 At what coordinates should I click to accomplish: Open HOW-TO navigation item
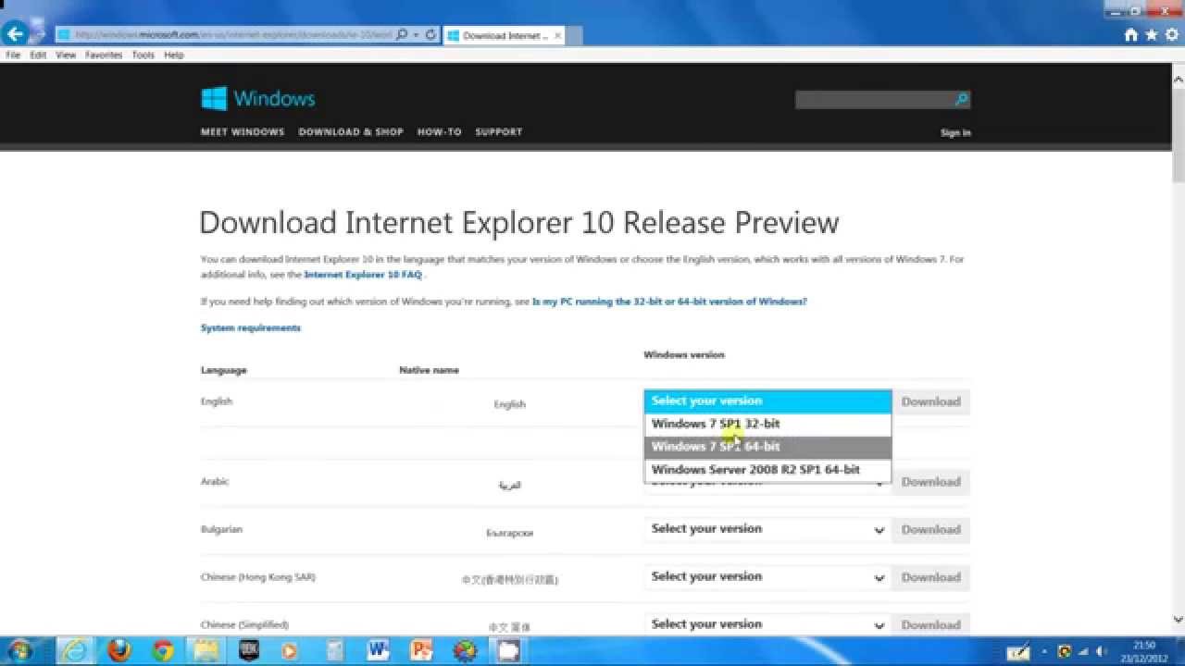[439, 132]
